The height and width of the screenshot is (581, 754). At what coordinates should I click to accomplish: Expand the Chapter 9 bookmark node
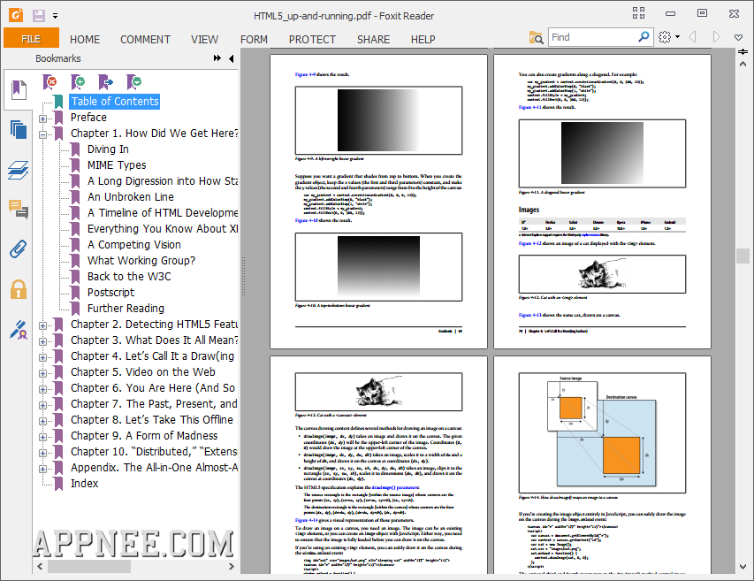coord(42,437)
